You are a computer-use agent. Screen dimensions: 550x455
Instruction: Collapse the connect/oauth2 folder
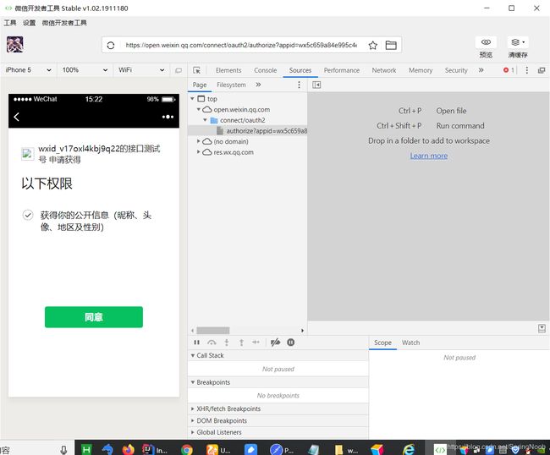pyautogui.click(x=206, y=120)
